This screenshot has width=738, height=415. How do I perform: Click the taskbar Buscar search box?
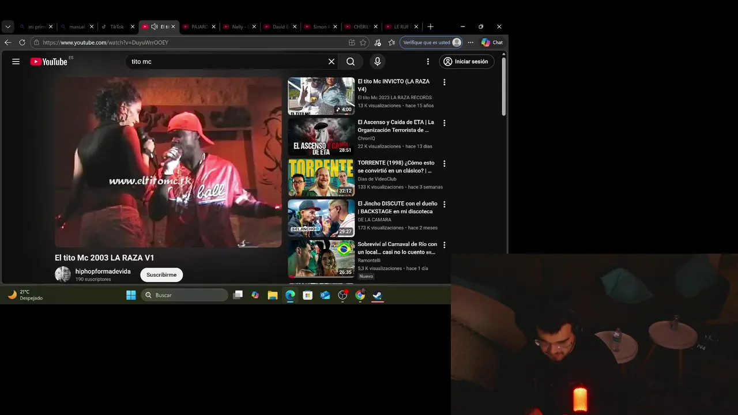tap(184, 295)
